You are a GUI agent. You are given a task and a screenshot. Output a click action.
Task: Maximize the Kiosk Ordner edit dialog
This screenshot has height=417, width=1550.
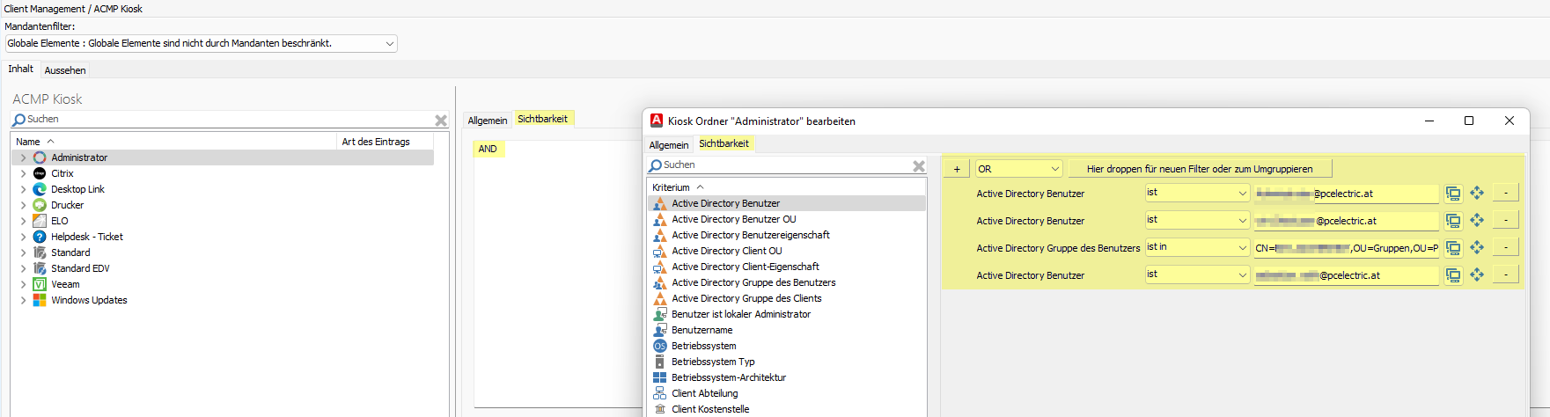click(1469, 121)
